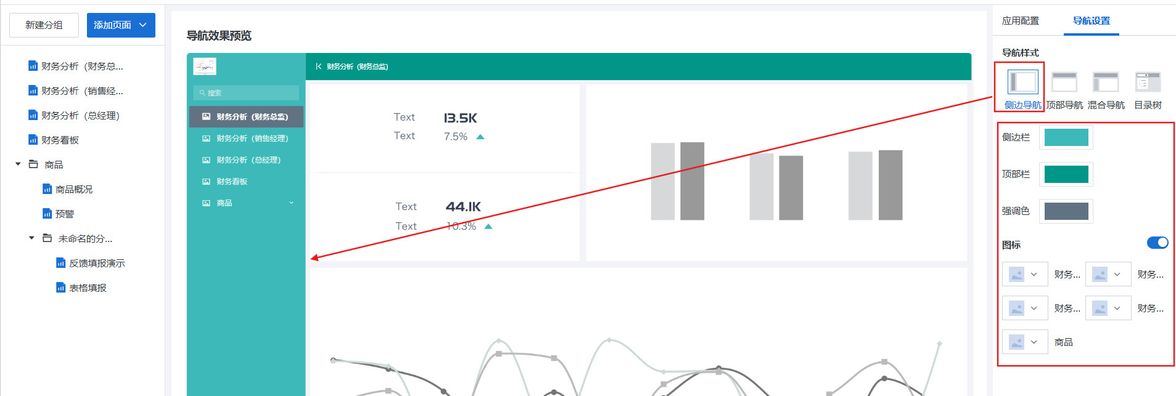Viewport: 1176px width, 396px height.
Task: Change the 顶部栏 color swatch
Action: (1066, 174)
